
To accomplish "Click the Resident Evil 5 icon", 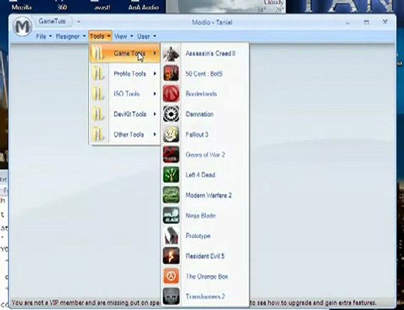I will pyautogui.click(x=171, y=256).
